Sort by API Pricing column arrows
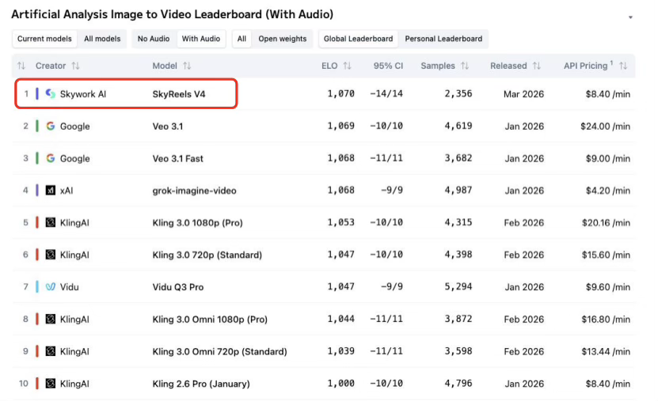 pyautogui.click(x=623, y=66)
